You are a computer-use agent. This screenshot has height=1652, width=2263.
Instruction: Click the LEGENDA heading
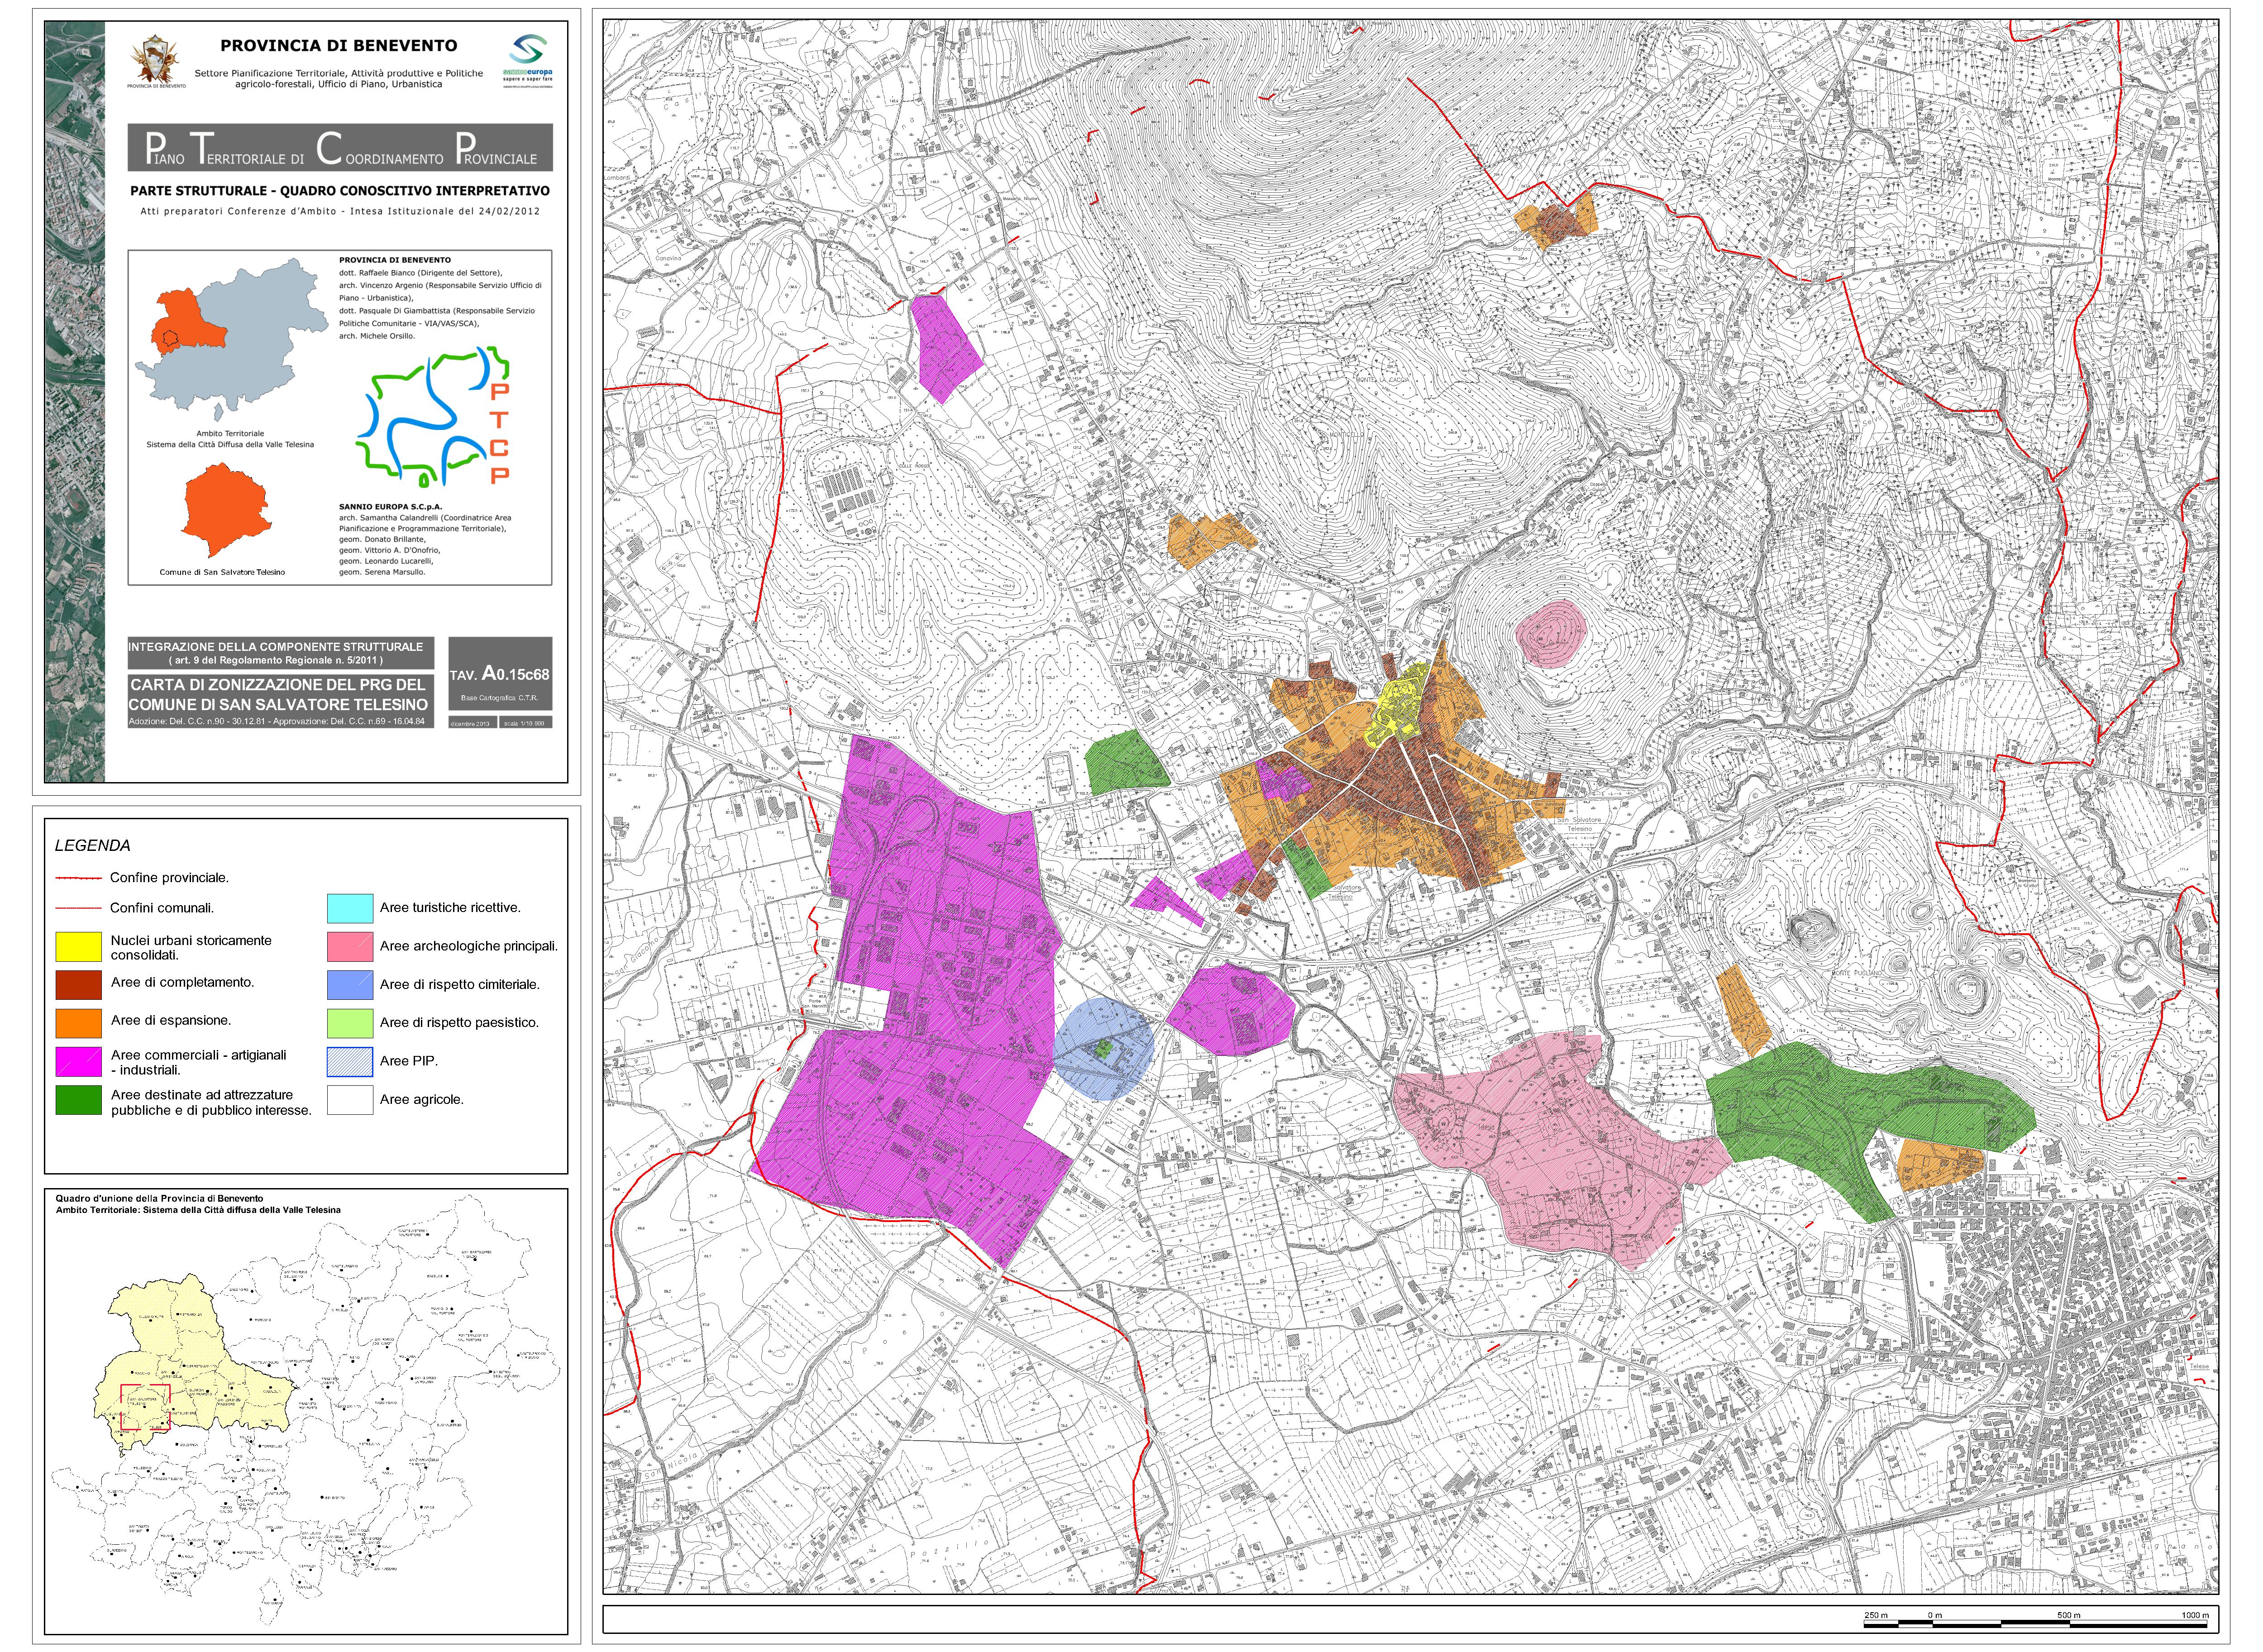(x=92, y=846)
